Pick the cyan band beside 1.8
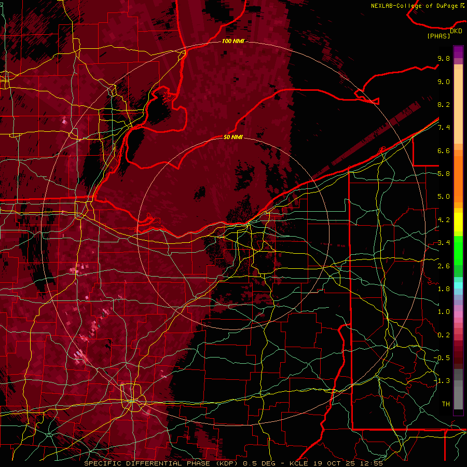 coord(458,285)
